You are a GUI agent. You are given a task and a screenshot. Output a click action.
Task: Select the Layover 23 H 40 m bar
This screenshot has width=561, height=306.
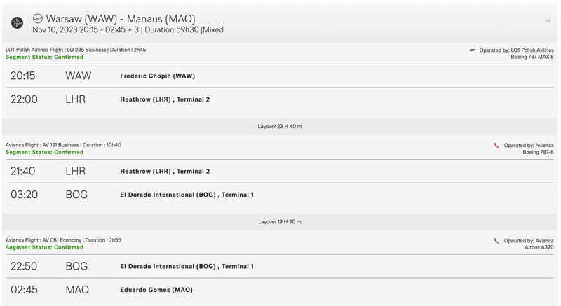coord(280,127)
